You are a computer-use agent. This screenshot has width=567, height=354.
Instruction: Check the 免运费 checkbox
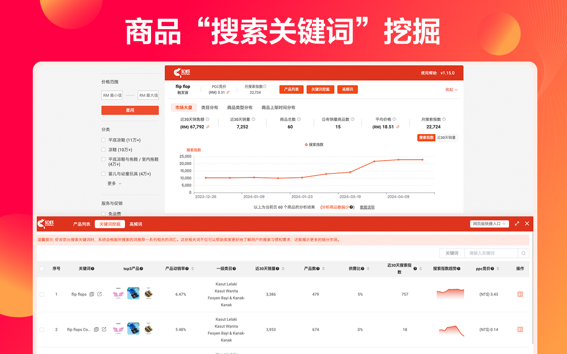pos(102,213)
